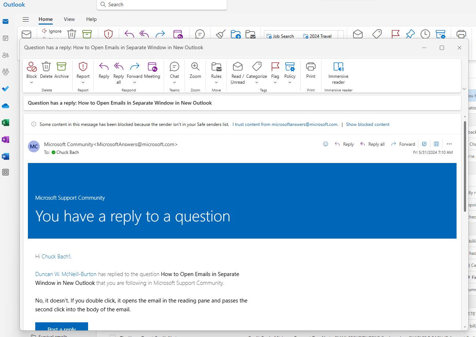Screen dimensions: 476x337
Task: Click Reply all text button in message header
Action: click(373, 144)
